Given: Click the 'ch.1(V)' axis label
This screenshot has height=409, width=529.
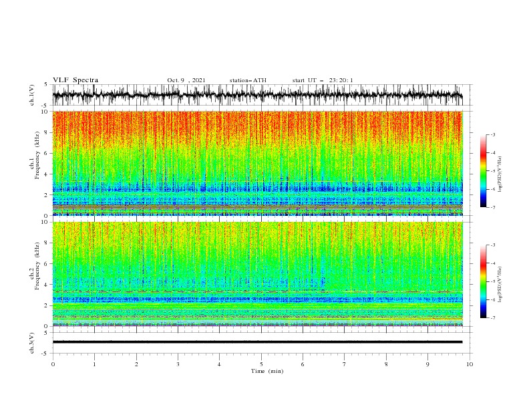Looking at the screenshot, I should 32,95.
